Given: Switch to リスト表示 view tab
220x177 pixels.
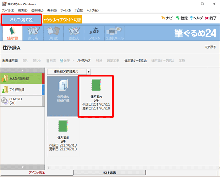Looking at the screenshot, I should point(109,173).
